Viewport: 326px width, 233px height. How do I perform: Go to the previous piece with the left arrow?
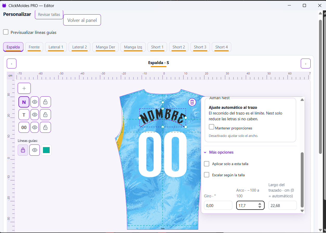coord(12,64)
